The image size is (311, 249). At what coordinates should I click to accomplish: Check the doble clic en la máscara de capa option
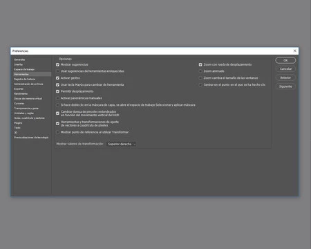tap(57, 105)
